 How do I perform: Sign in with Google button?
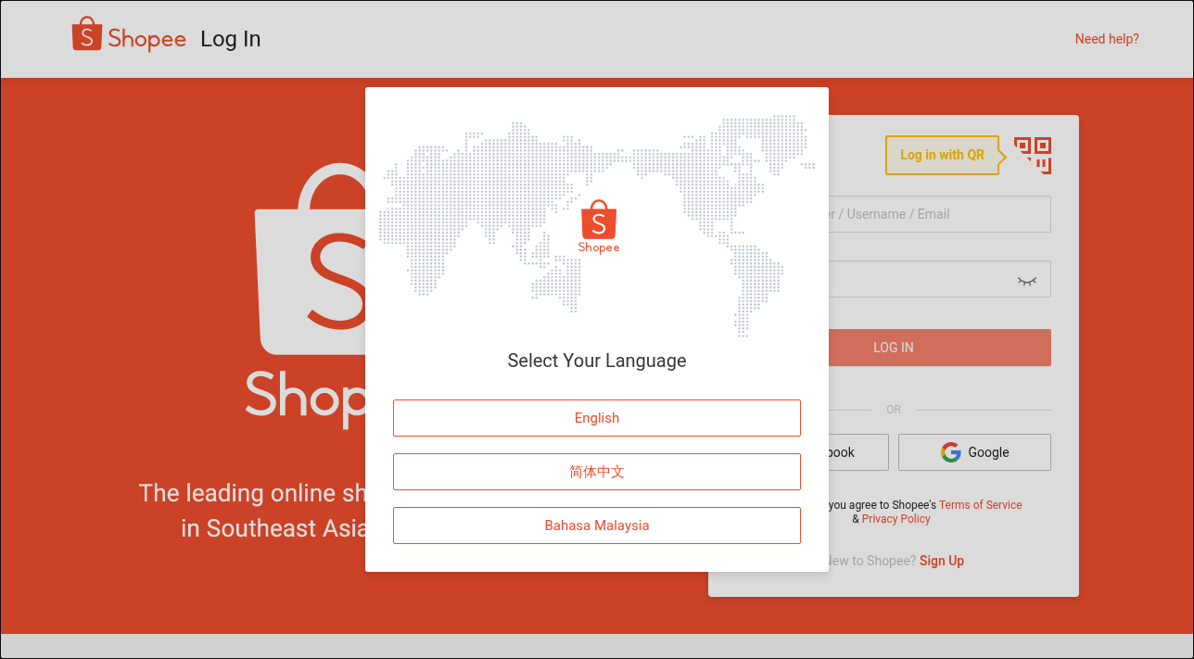click(974, 452)
